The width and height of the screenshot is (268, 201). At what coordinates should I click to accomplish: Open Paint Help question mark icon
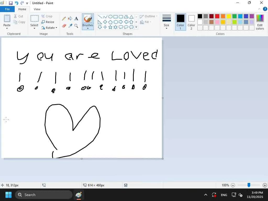[x=265, y=9]
